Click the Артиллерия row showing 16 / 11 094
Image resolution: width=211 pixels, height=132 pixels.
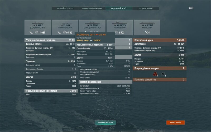[x=160, y=44]
